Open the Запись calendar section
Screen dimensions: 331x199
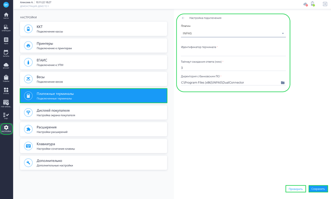tap(6, 53)
